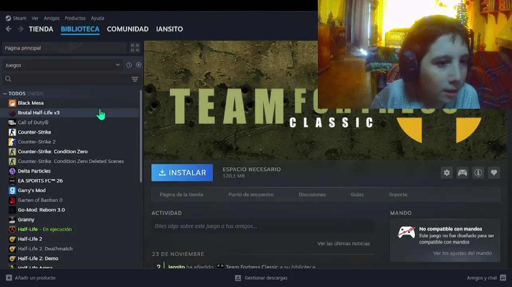The image size is (512, 287).
Task: Open the IANSITO profile tab
Action: coord(169,29)
